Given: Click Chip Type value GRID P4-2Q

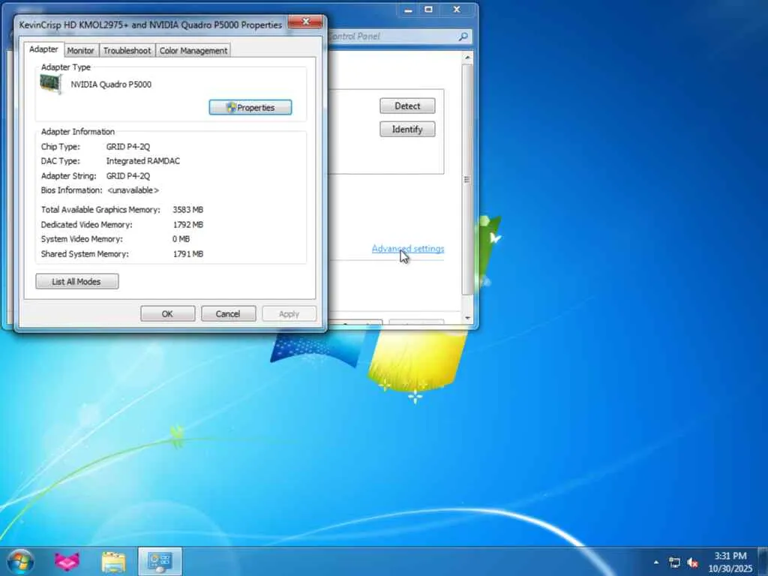Looking at the screenshot, I should pos(127,146).
